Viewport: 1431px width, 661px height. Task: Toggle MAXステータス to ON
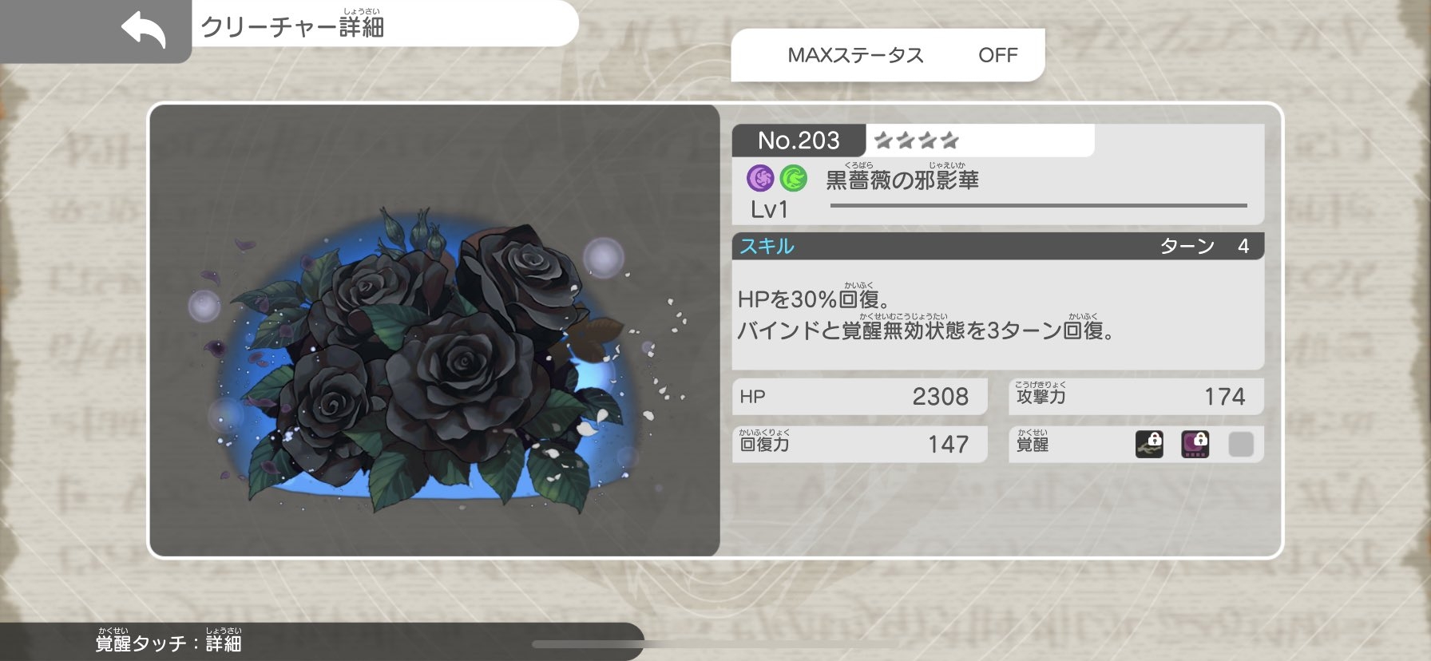coord(888,55)
